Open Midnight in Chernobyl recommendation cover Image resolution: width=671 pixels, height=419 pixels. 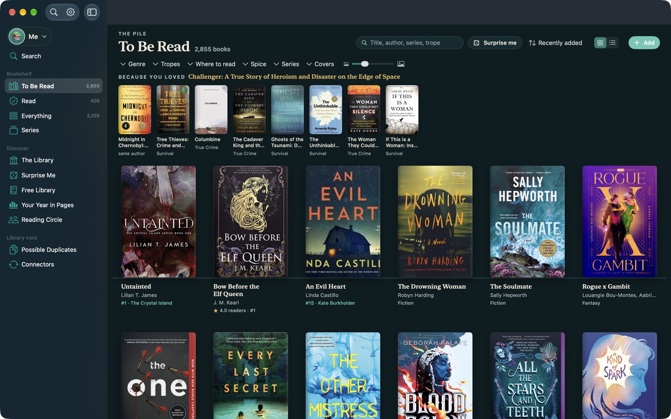click(x=135, y=110)
